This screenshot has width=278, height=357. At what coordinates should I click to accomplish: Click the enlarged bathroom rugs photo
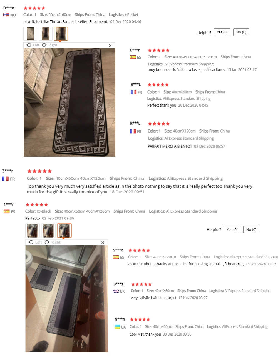pyautogui.click(x=67, y=299)
